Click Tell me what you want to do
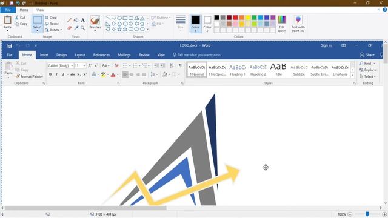This screenshot has height=218, width=388. tap(196, 55)
